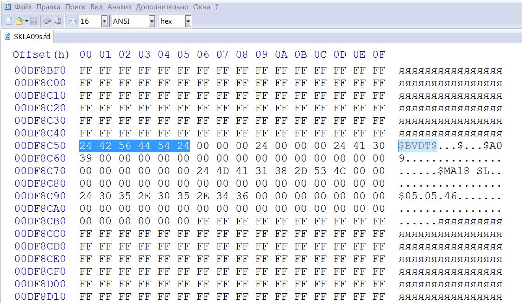Open the Вид menu
This screenshot has height=303, width=522.
(x=97, y=7)
